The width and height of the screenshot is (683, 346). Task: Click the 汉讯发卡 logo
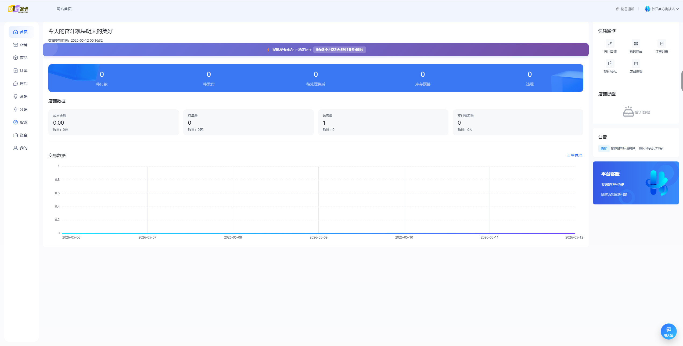coord(18,9)
